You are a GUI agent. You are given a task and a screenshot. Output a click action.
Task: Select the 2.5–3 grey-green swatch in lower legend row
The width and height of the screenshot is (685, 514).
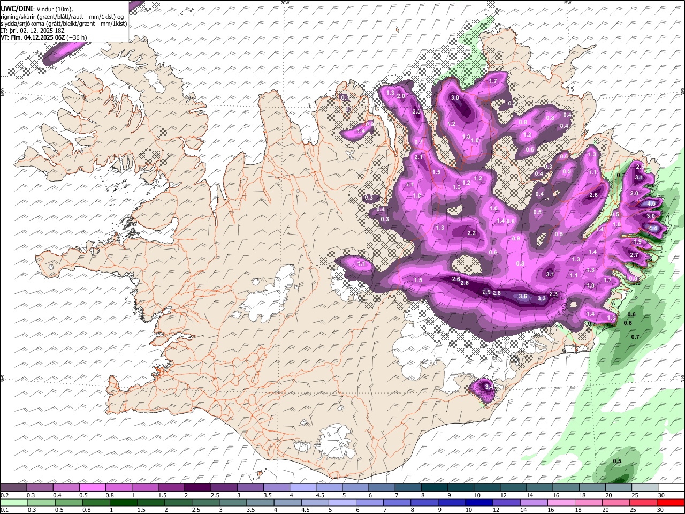[x=204, y=503]
